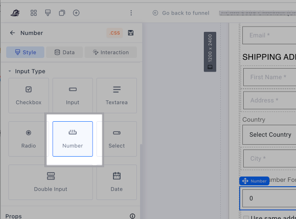
Task: Click the layers stack icon in top toolbar
Action: click(62, 13)
